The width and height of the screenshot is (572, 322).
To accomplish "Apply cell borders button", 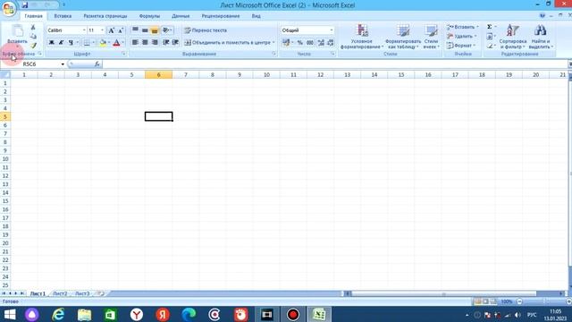I will click(x=87, y=43).
